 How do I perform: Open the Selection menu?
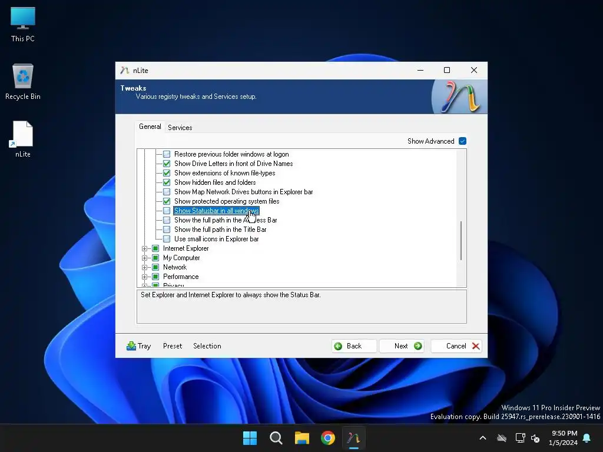click(x=207, y=346)
